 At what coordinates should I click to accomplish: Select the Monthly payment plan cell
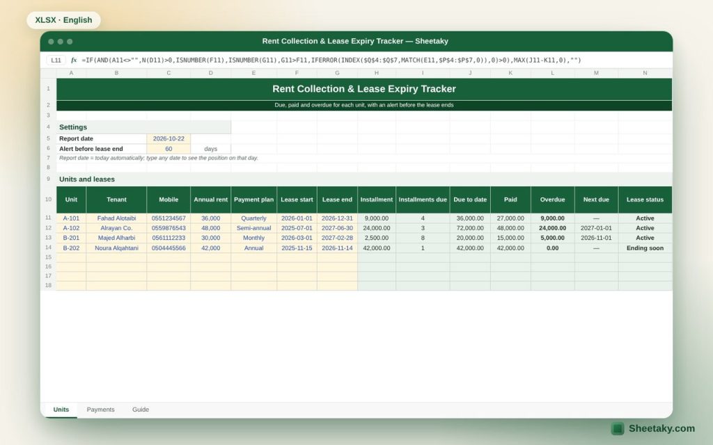coord(253,238)
